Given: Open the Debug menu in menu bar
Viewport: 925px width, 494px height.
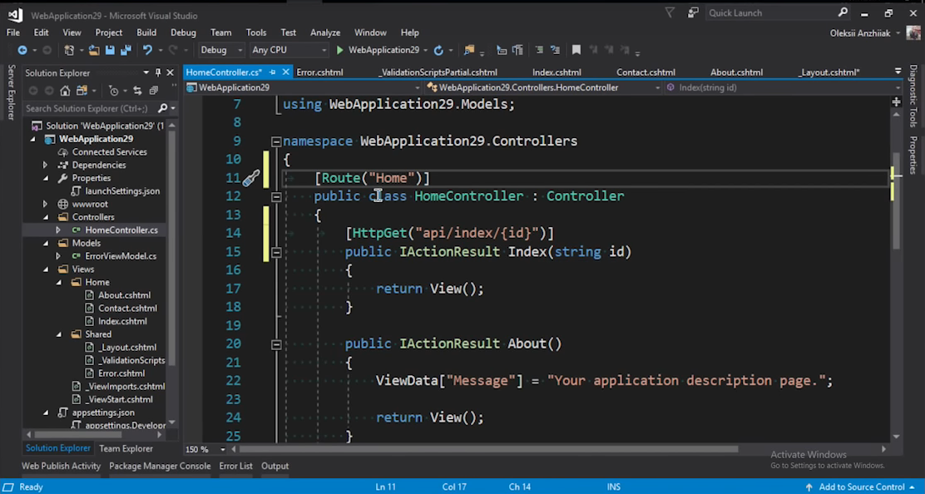Looking at the screenshot, I should coord(183,32).
